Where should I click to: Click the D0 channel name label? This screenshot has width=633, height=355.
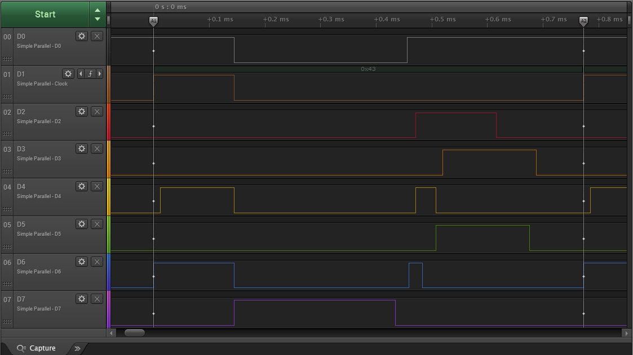click(x=21, y=36)
